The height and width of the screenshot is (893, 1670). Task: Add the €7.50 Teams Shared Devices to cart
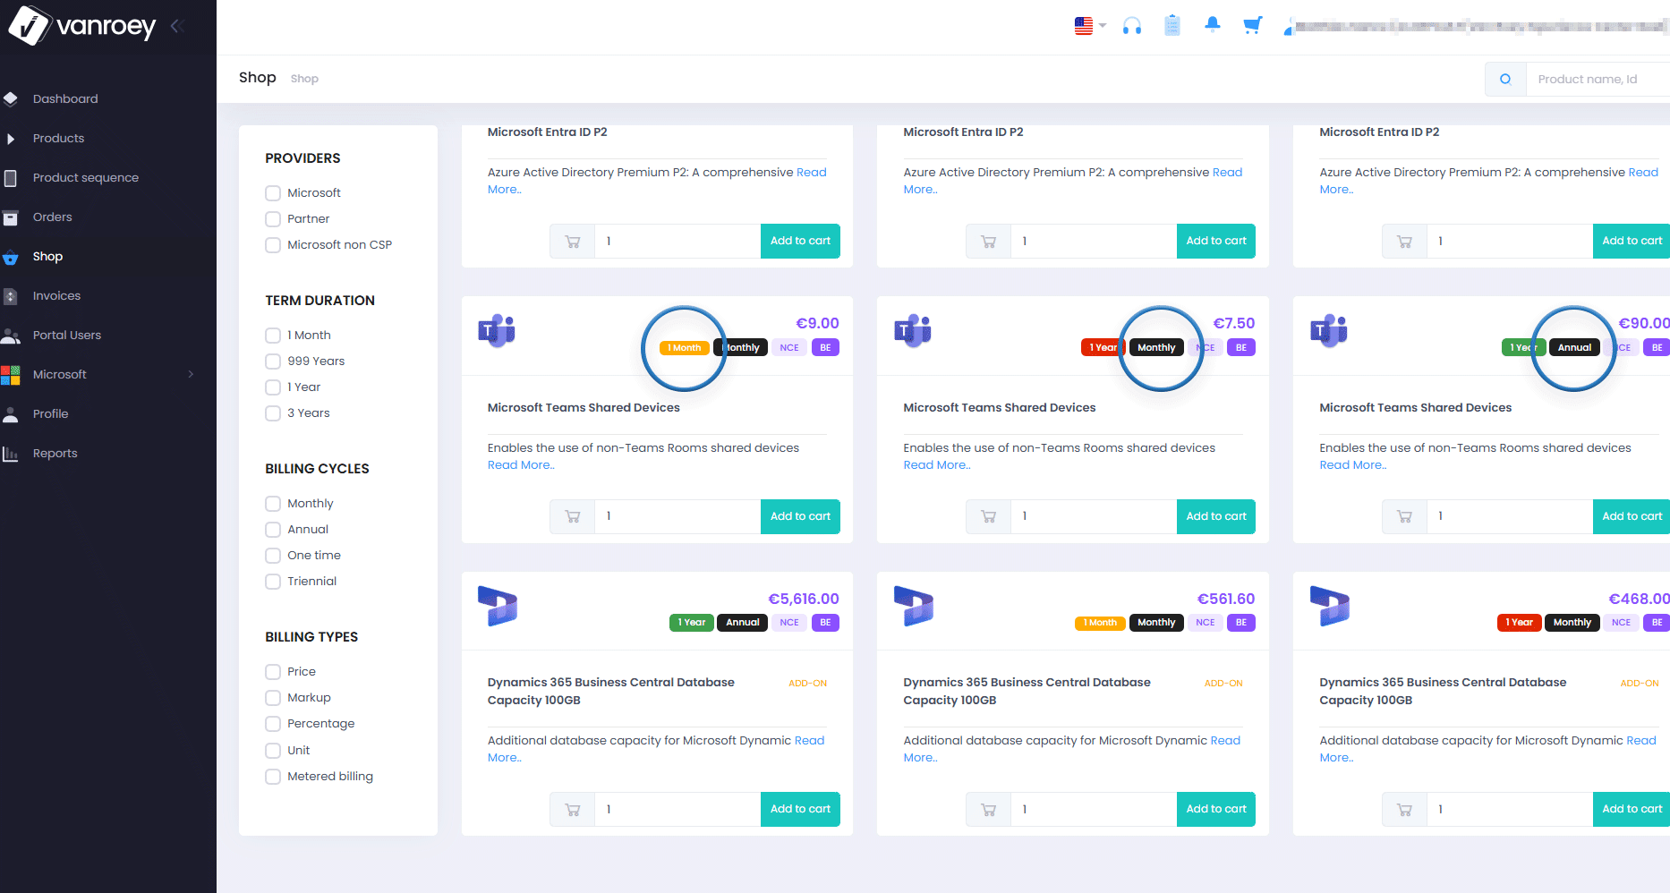(x=1216, y=516)
